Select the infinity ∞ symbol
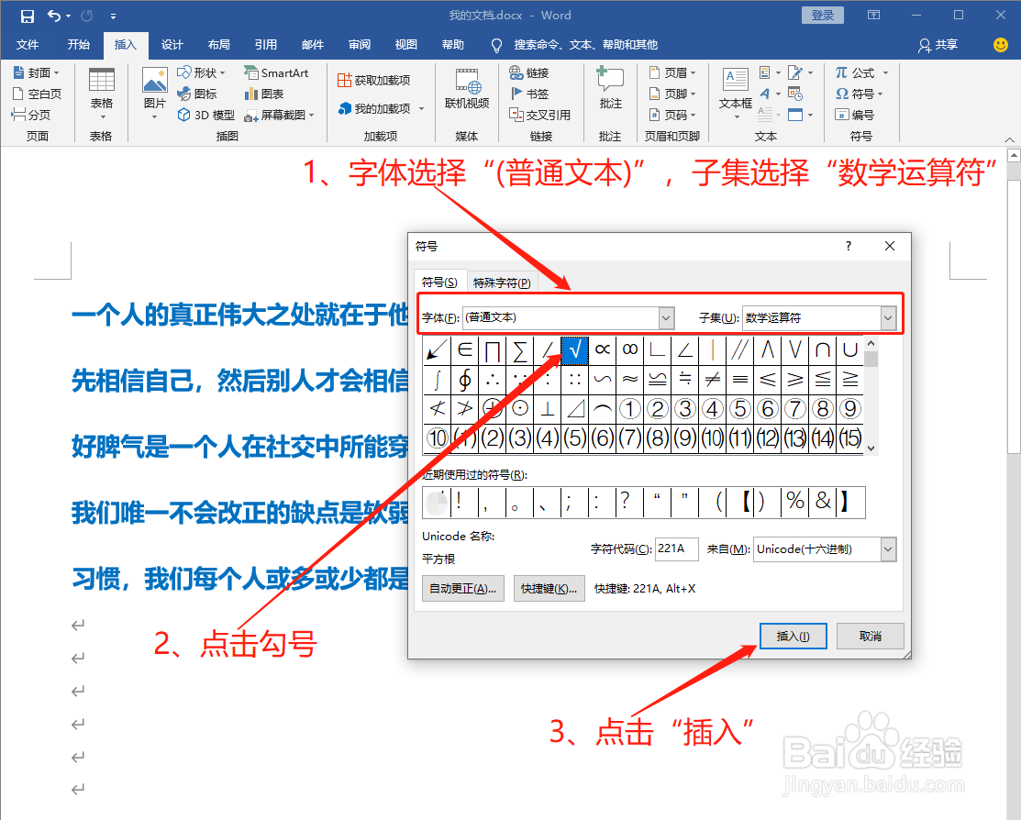This screenshot has width=1021, height=820. pos(629,350)
